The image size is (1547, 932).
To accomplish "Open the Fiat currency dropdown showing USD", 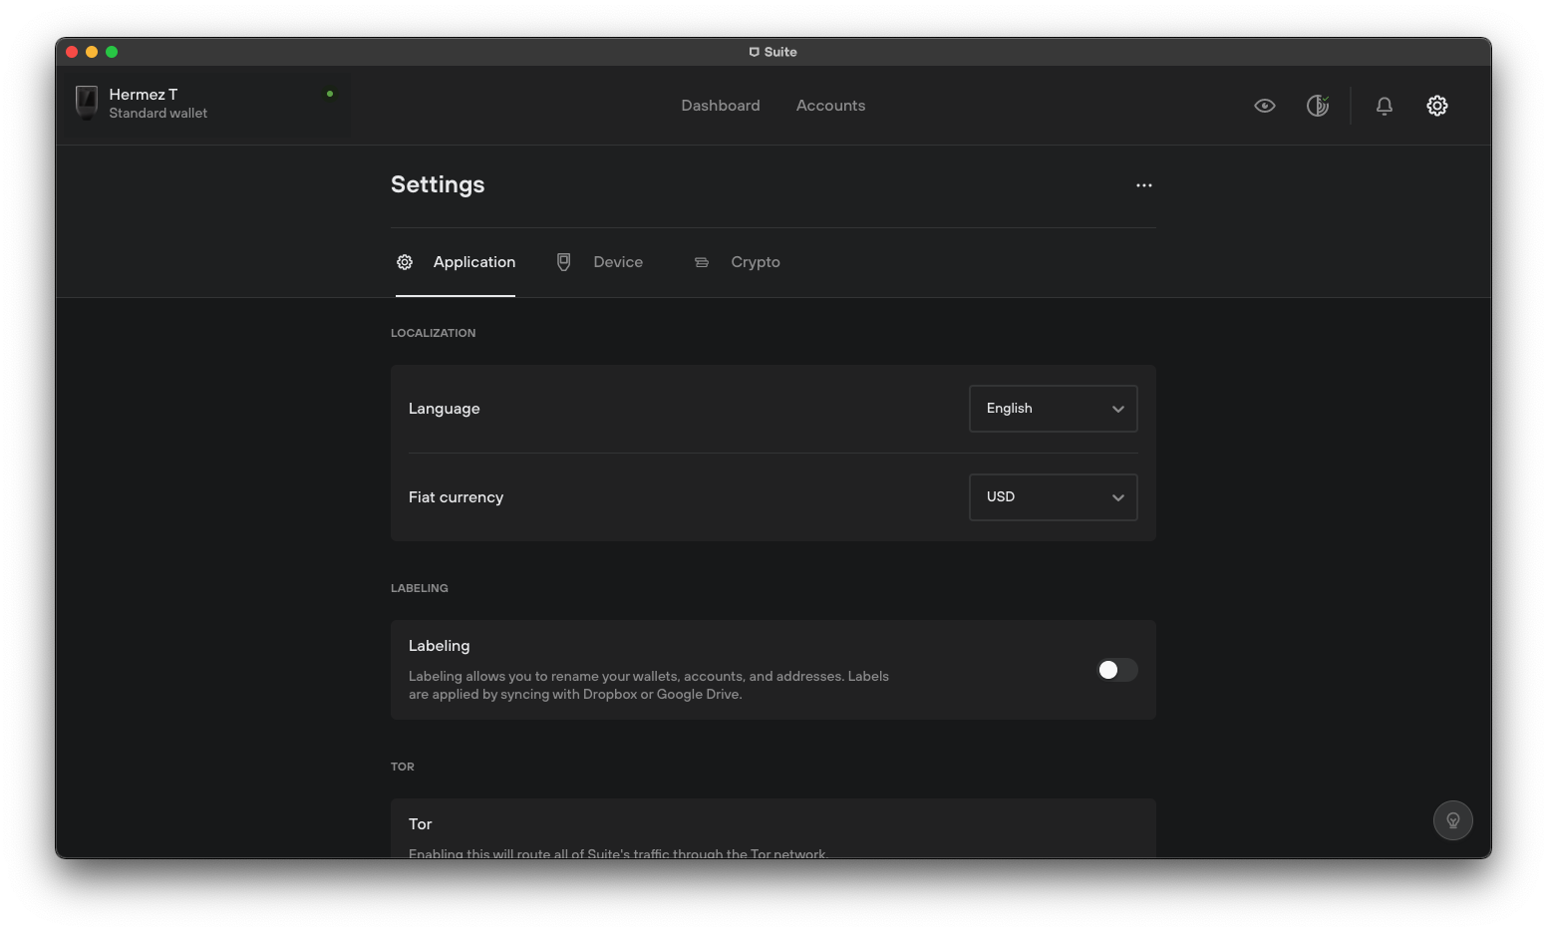I will tap(1053, 496).
